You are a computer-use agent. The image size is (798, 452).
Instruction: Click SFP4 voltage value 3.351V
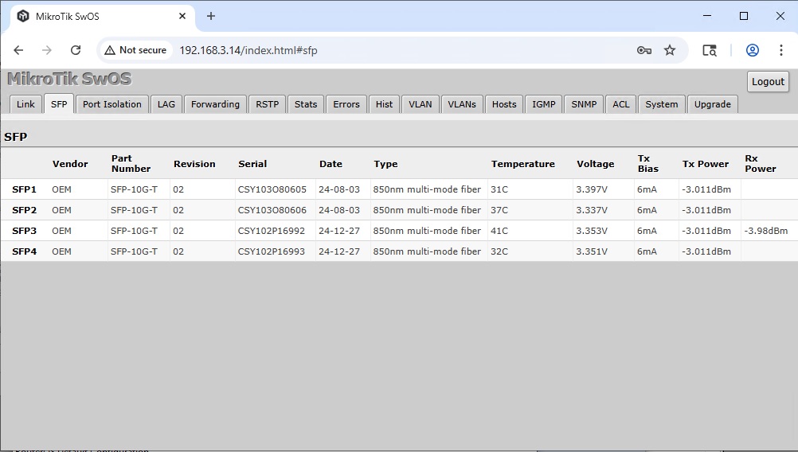coord(592,251)
